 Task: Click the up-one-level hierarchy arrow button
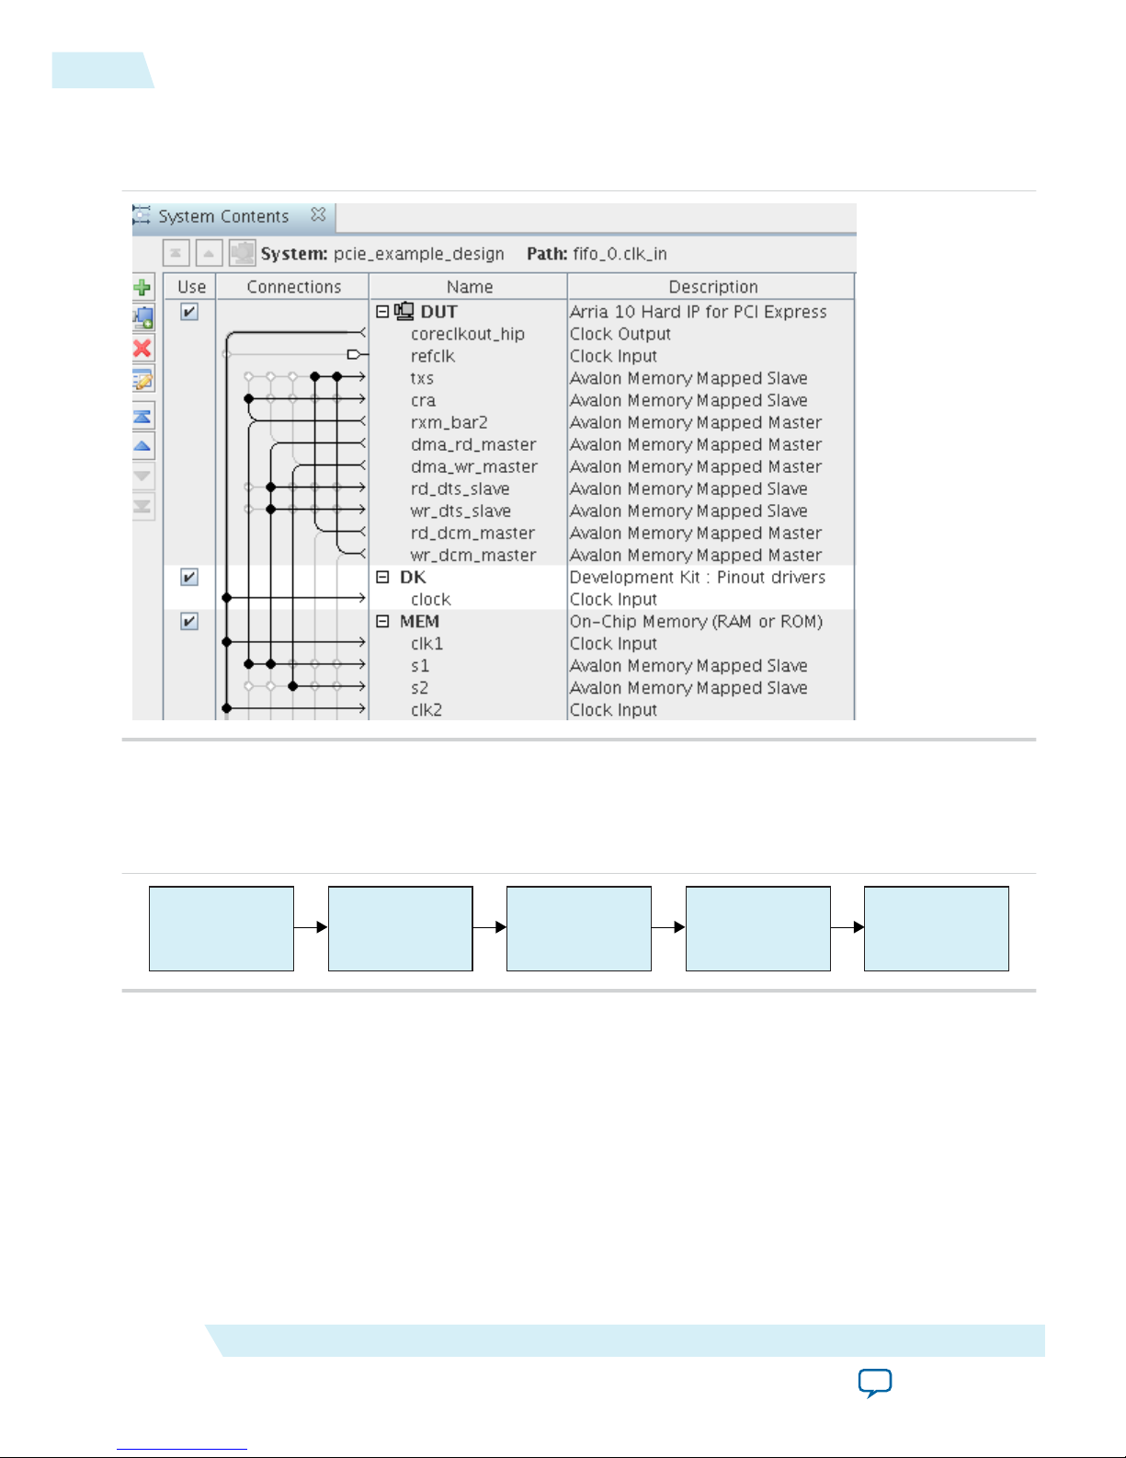210,253
